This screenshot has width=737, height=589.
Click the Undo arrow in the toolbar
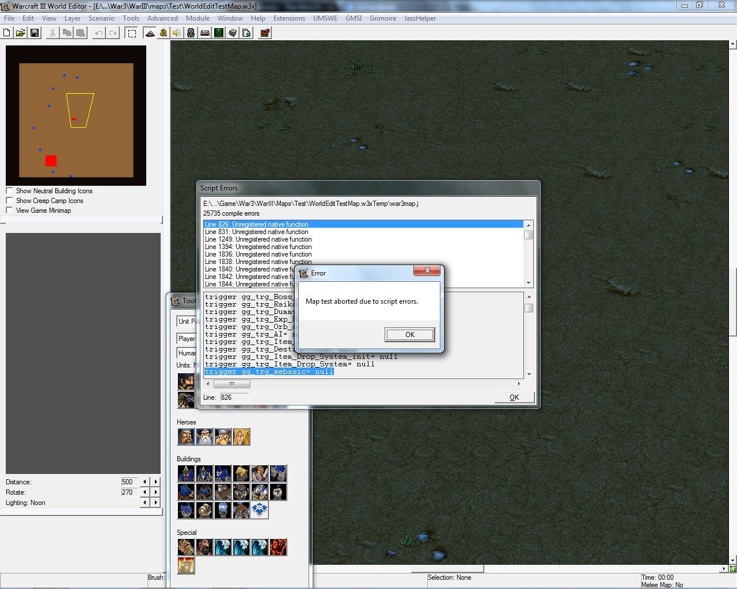[x=99, y=33]
